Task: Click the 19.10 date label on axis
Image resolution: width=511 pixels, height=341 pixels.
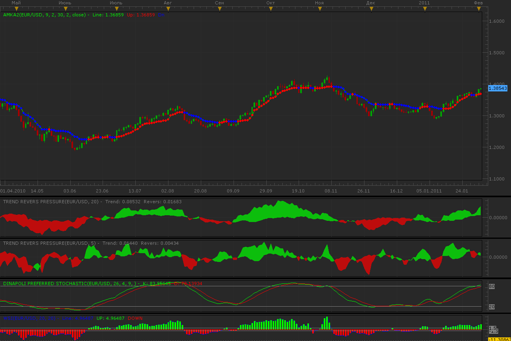Action: point(298,191)
